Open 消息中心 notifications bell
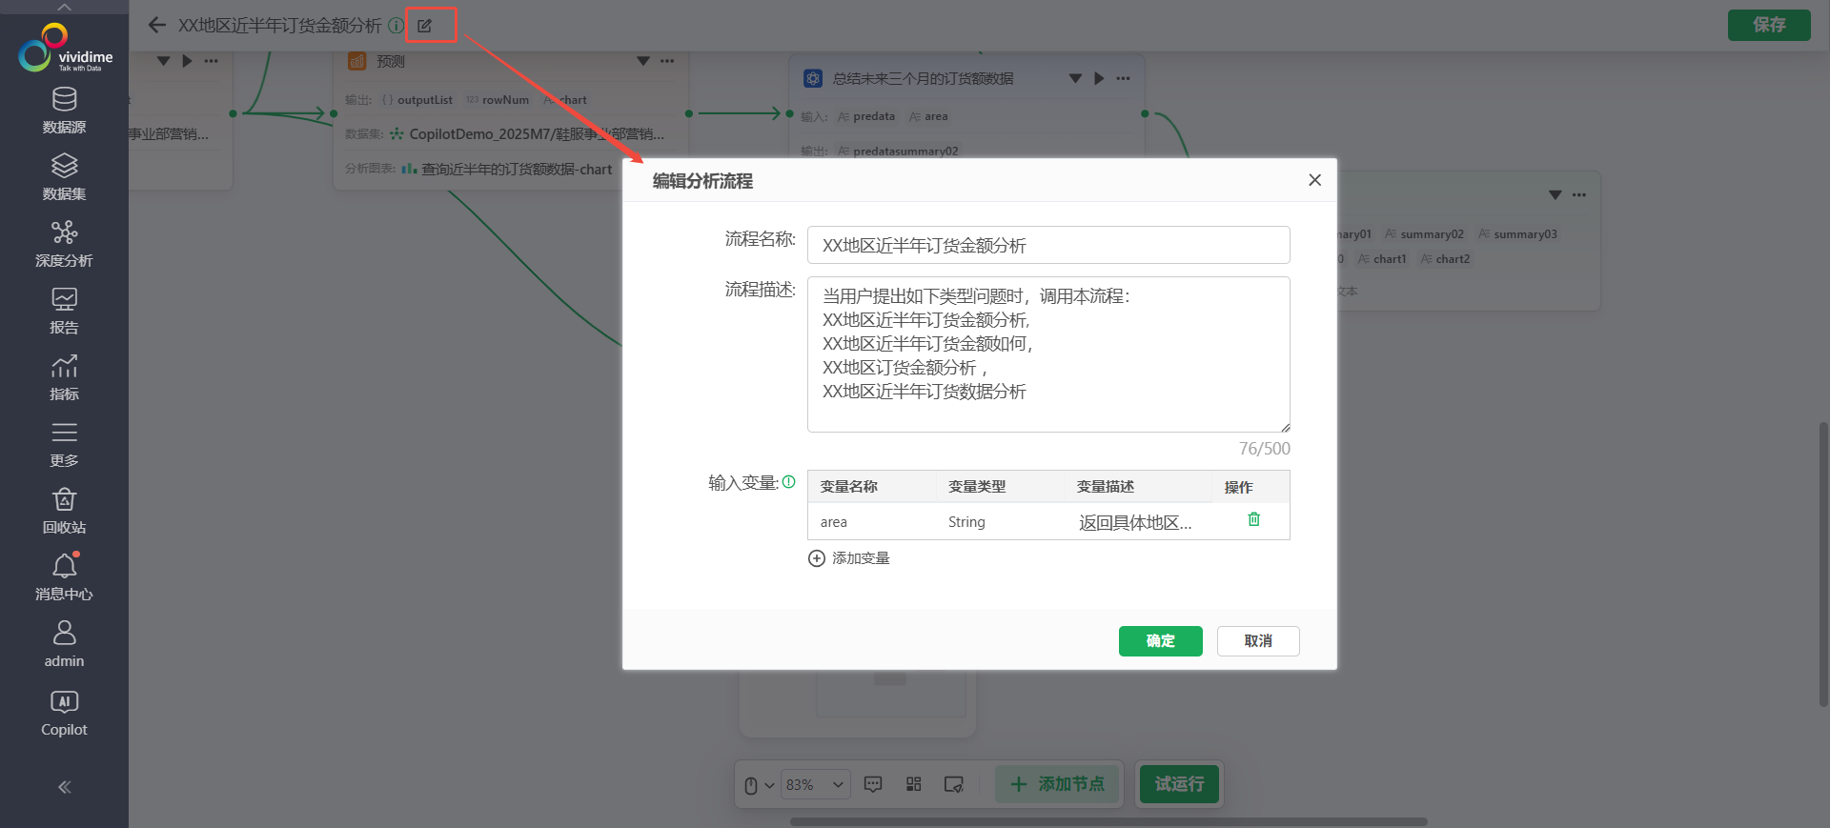The width and height of the screenshot is (1830, 828). (64, 577)
